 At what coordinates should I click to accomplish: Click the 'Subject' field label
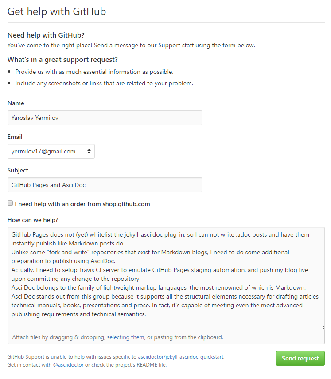pos(18,170)
